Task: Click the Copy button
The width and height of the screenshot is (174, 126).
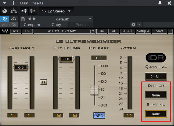Action: click(56, 25)
